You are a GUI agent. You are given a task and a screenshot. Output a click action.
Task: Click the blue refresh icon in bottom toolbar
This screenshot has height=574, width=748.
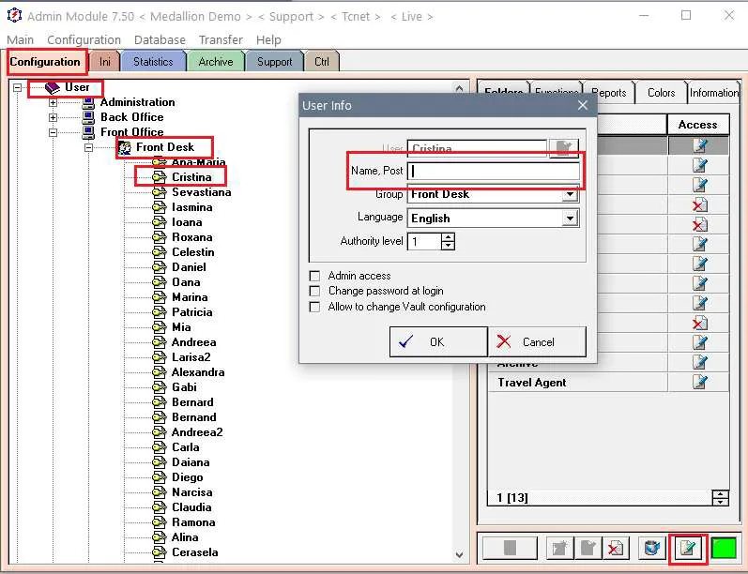651,548
